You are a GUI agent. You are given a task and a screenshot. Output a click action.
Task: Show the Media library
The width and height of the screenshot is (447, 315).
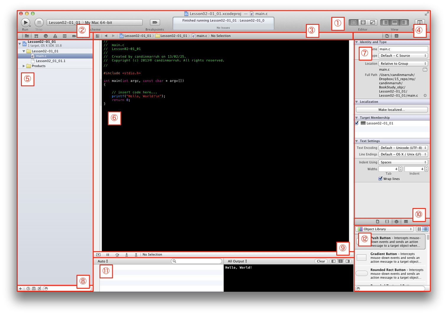pyautogui.click(x=406, y=222)
